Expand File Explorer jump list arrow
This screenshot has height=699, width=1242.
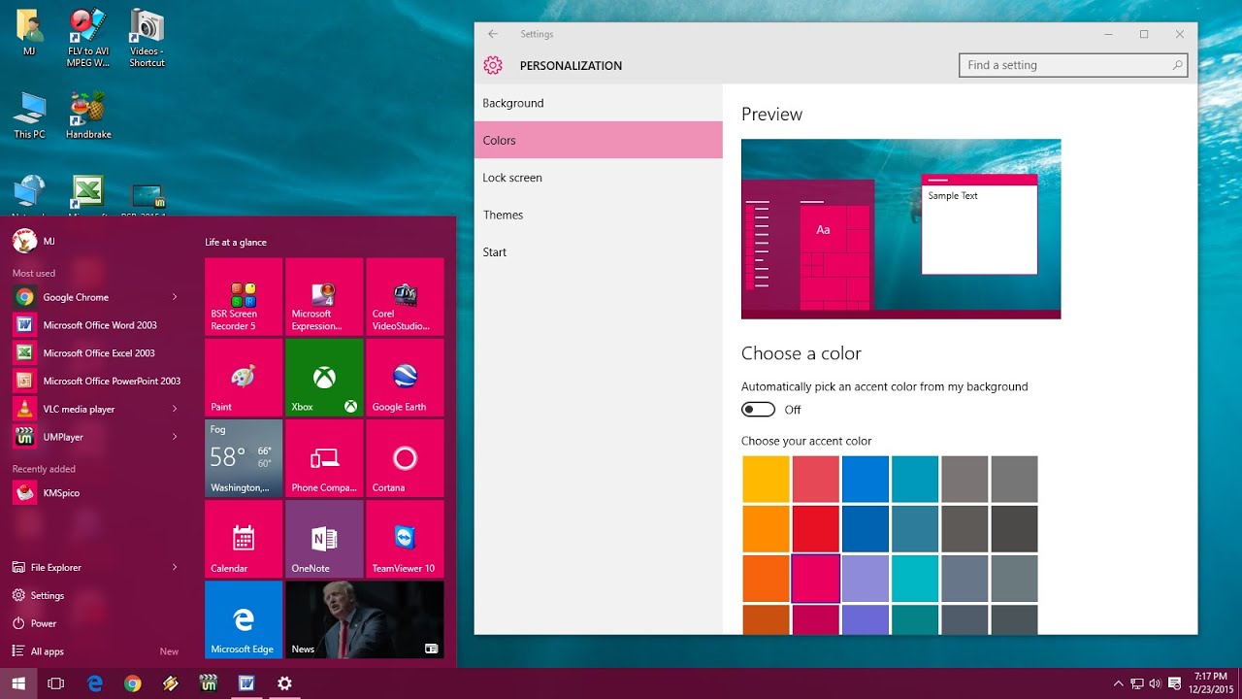(175, 567)
